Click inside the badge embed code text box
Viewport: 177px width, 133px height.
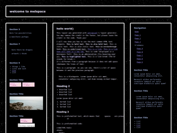click(x=26, y=125)
